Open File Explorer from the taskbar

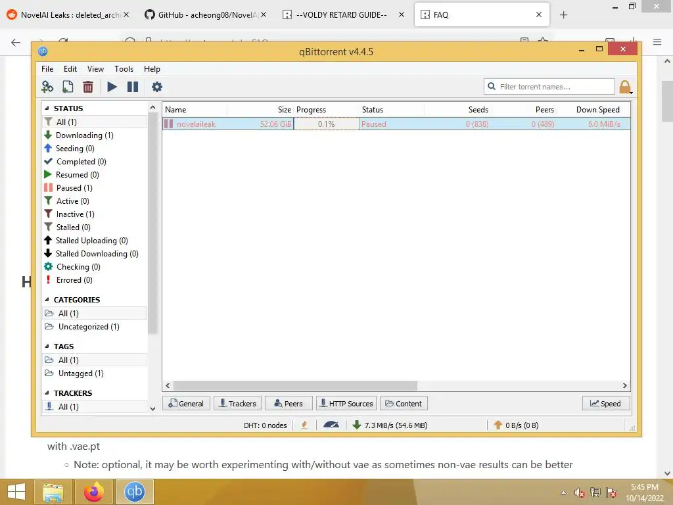click(x=53, y=492)
